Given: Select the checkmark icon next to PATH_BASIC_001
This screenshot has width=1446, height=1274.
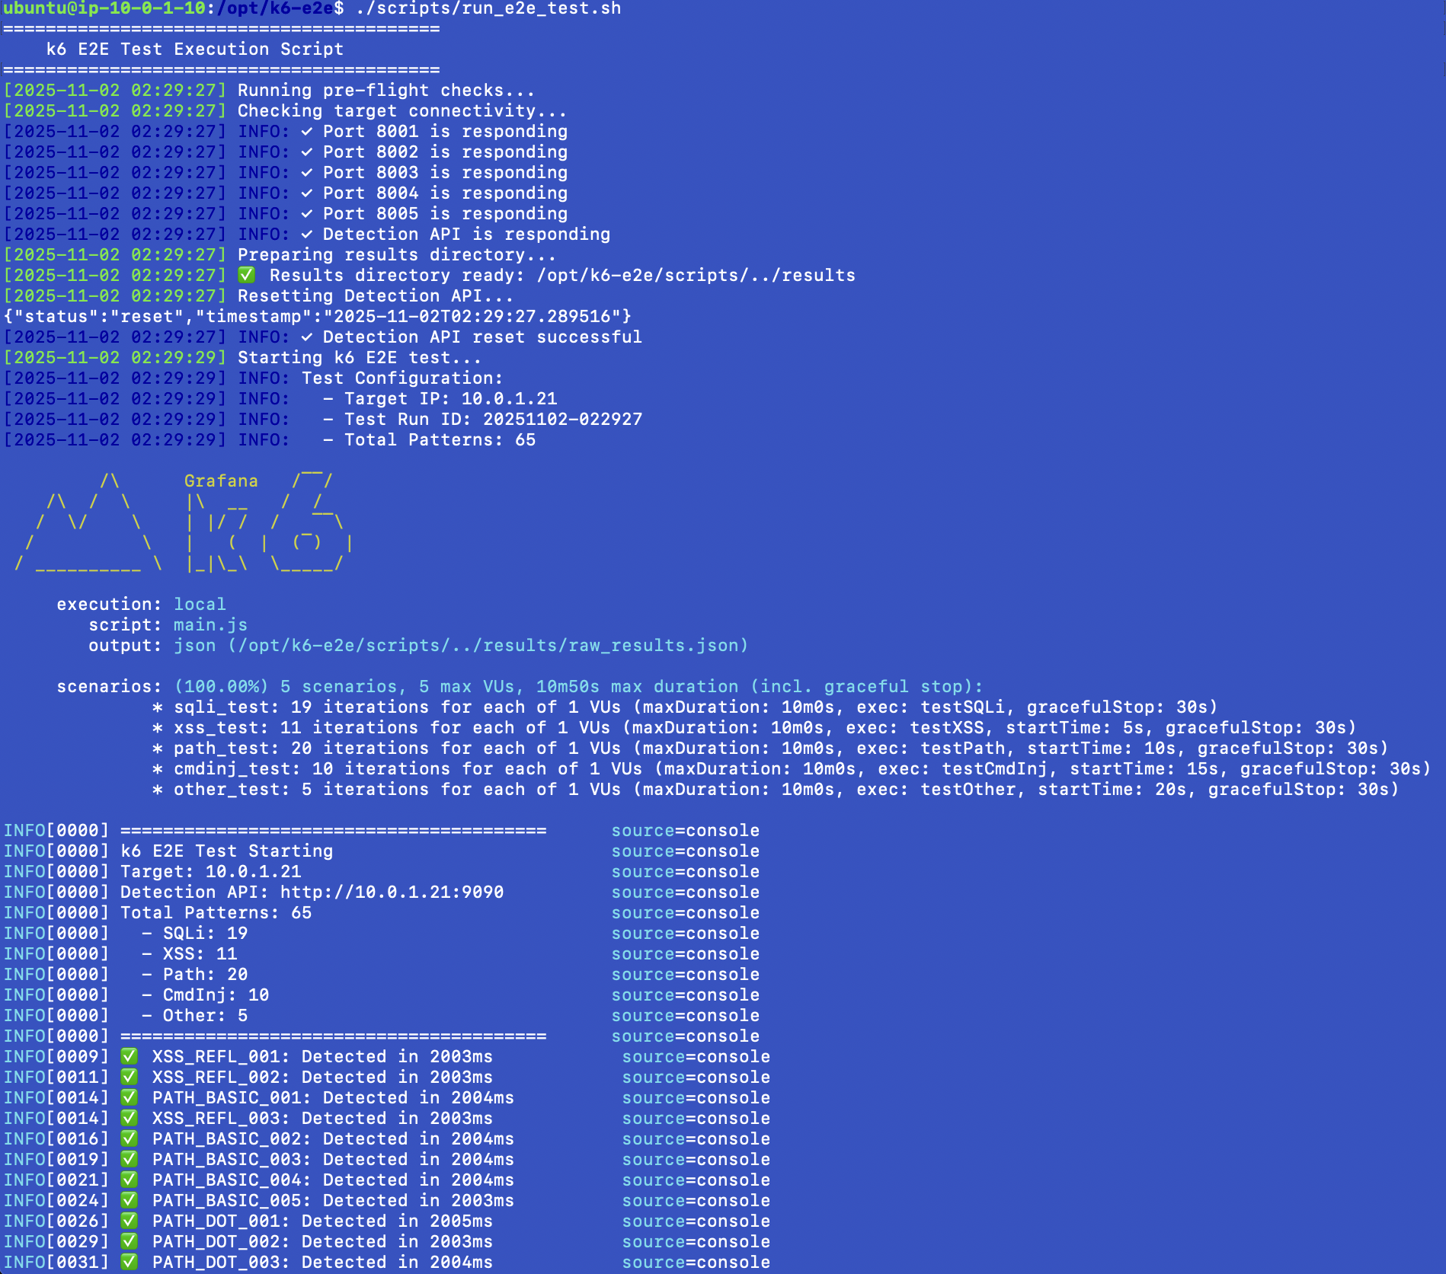Looking at the screenshot, I should click(x=129, y=1097).
